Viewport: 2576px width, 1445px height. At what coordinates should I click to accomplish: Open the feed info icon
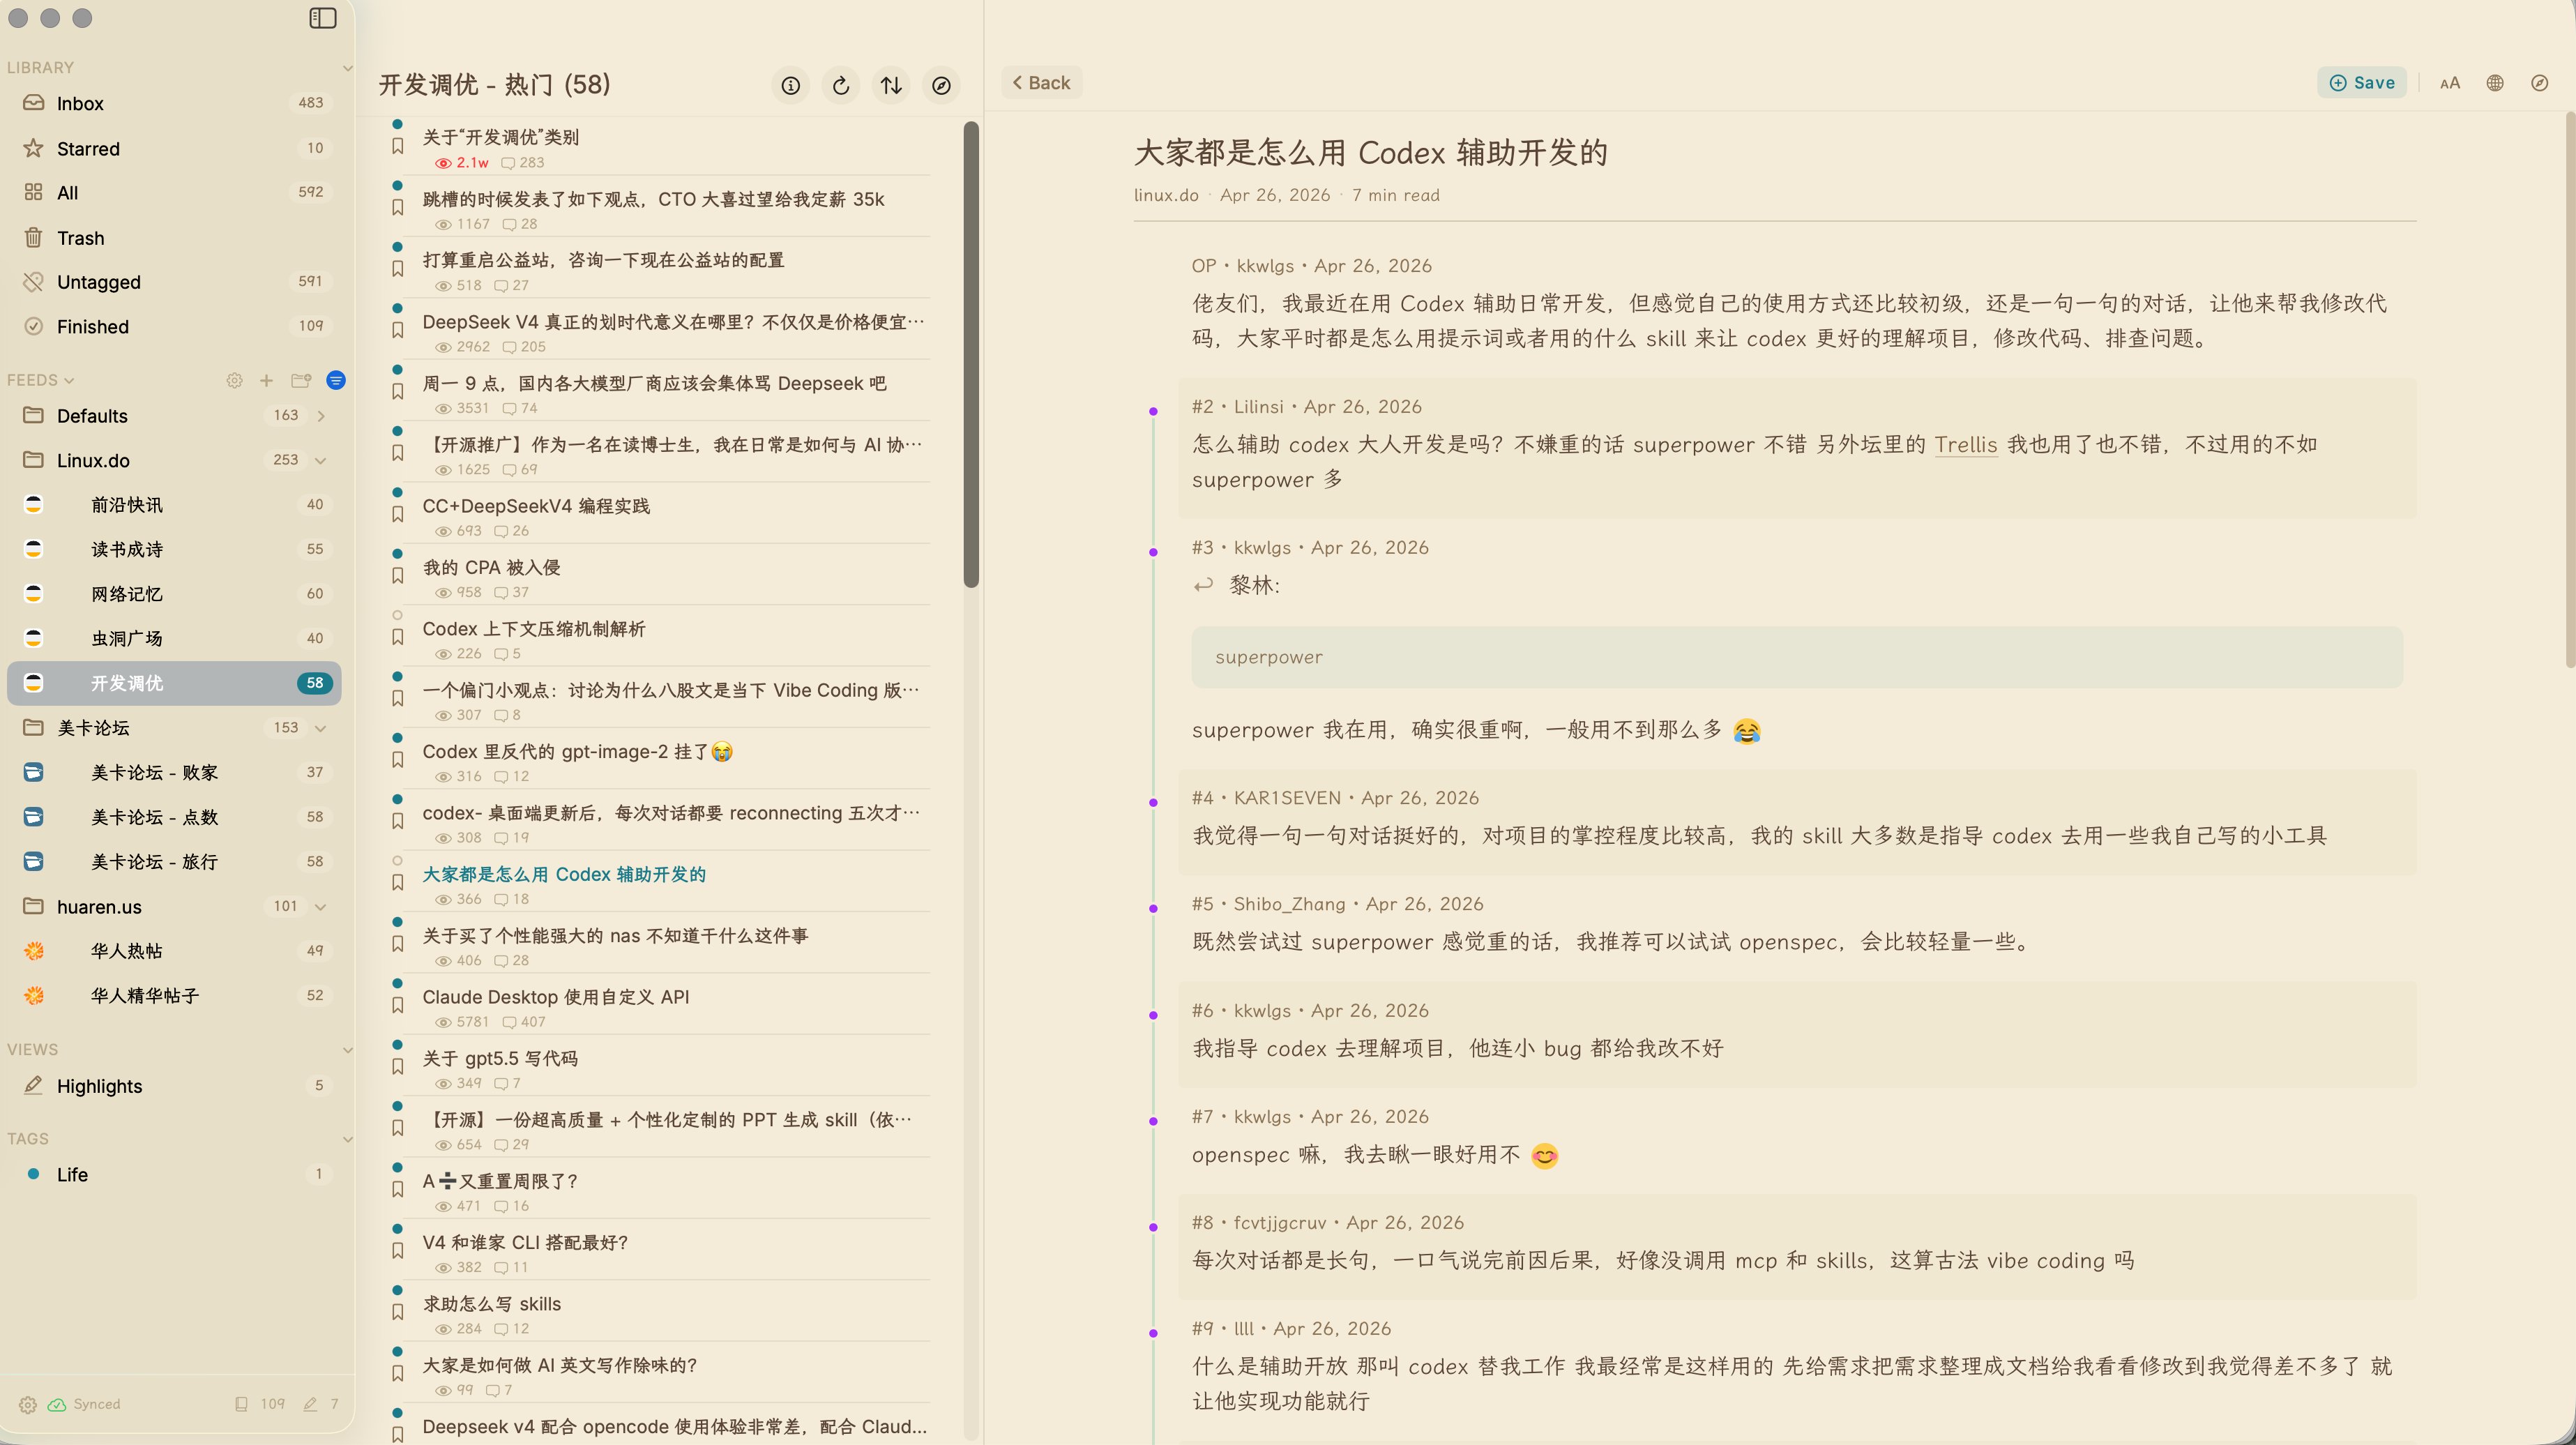(790, 86)
